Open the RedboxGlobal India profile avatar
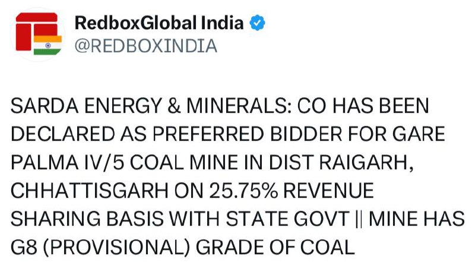Viewport: 475px width, 272px height. click(x=38, y=34)
